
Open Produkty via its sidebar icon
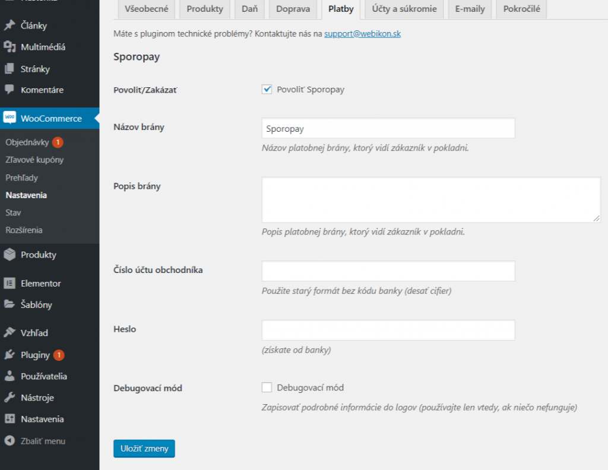pos(8,254)
